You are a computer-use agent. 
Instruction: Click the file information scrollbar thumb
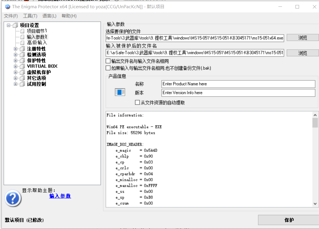click(315, 123)
